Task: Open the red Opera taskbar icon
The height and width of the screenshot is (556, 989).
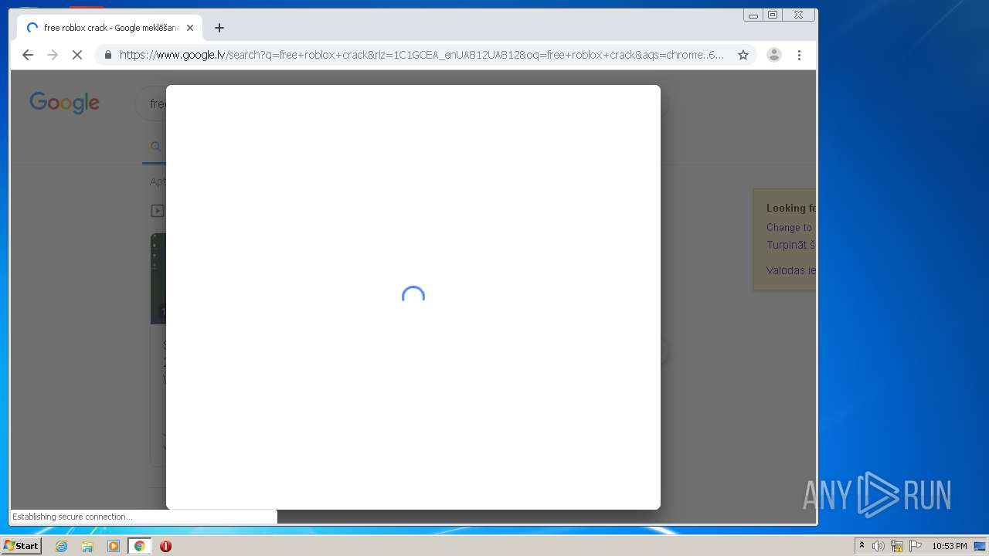Action: 165,546
